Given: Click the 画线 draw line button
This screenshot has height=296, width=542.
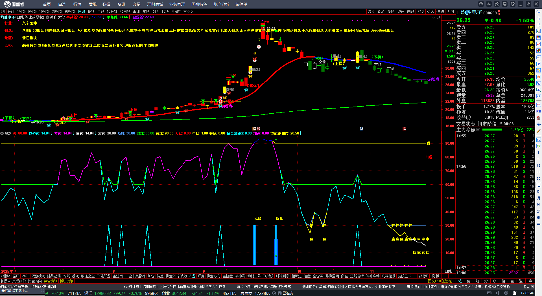Looking at the screenshot, I should point(410,12).
